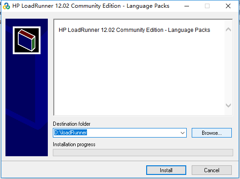This screenshot has width=240, height=179.
Task: Click the scroll up arrow in description box
Action: 228,30
